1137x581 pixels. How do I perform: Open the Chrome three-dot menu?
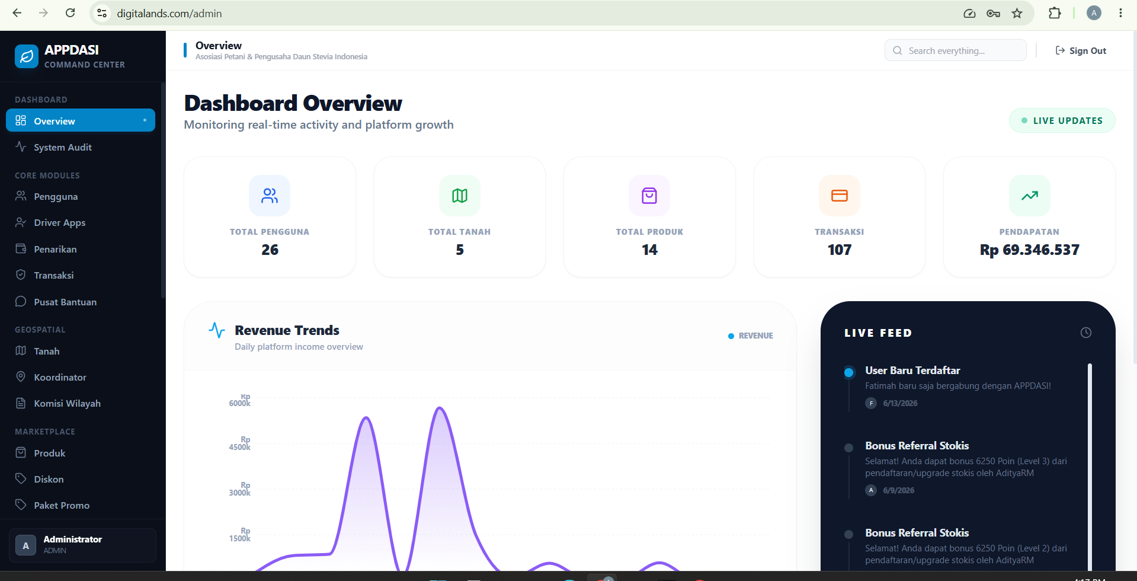point(1120,13)
